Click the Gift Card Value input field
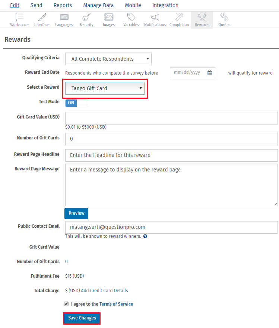 171,118
